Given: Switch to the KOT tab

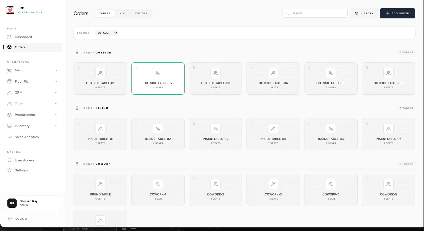Looking at the screenshot, I should coord(123,13).
